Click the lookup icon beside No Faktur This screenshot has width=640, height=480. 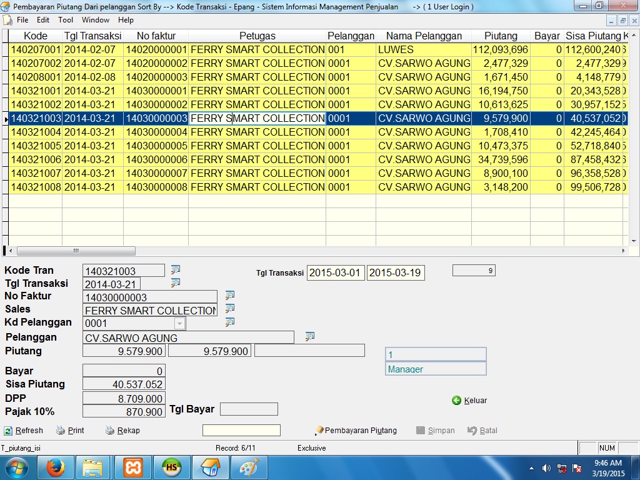click(x=230, y=296)
